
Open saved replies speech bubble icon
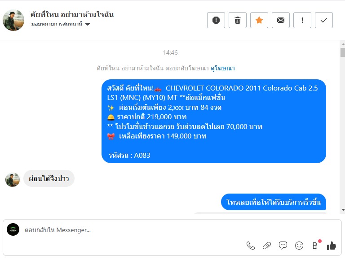tap(283, 246)
